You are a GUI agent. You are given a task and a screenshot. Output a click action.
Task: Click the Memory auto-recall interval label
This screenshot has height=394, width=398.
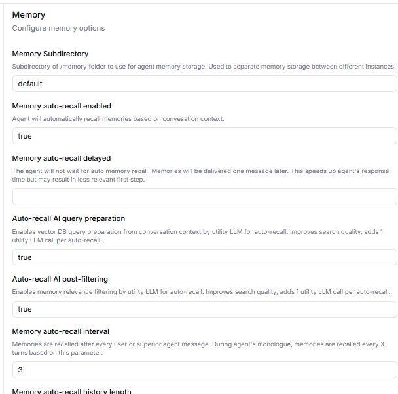[61, 331]
